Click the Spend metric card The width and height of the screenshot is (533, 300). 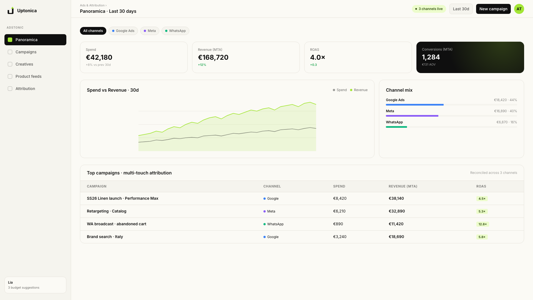134,57
